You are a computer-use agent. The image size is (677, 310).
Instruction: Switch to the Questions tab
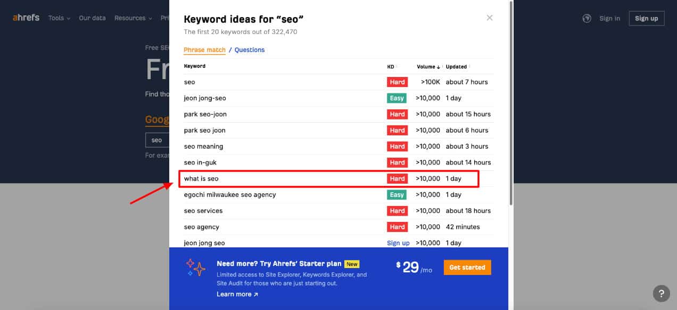click(x=250, y=50)
